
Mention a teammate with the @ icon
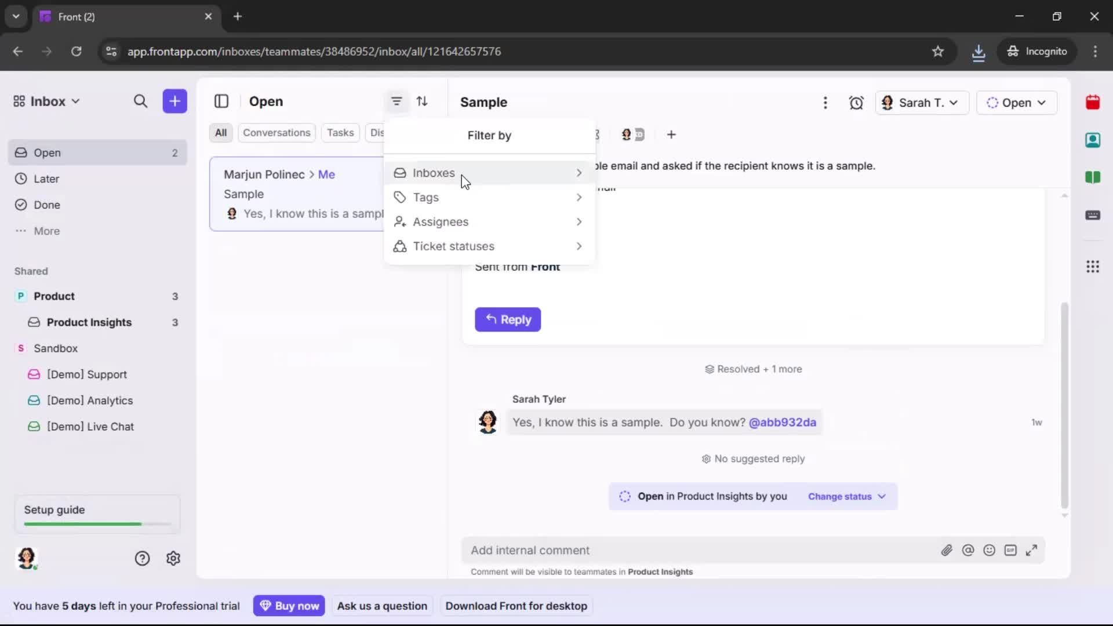pyautogui.click(x=968, y=550)
